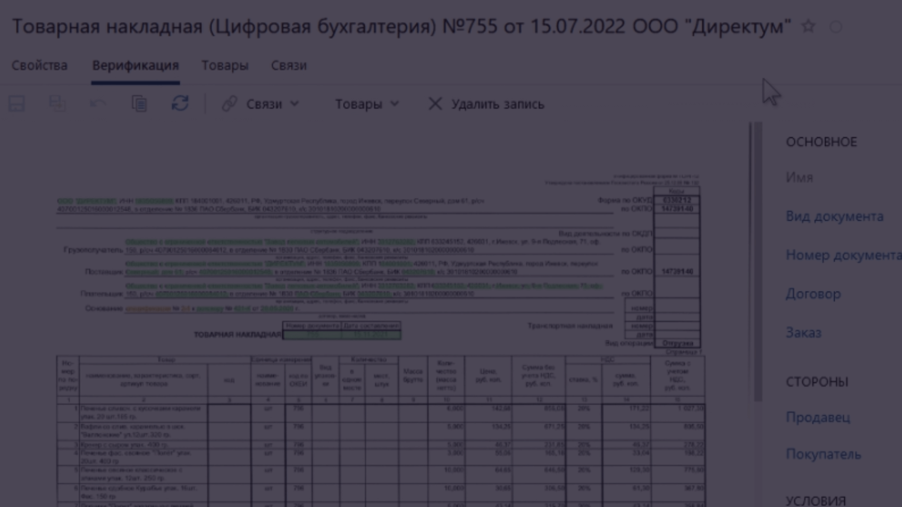902x507 pixels.
Task: Click the highlighted document number cell in preview
Action: 312,335
